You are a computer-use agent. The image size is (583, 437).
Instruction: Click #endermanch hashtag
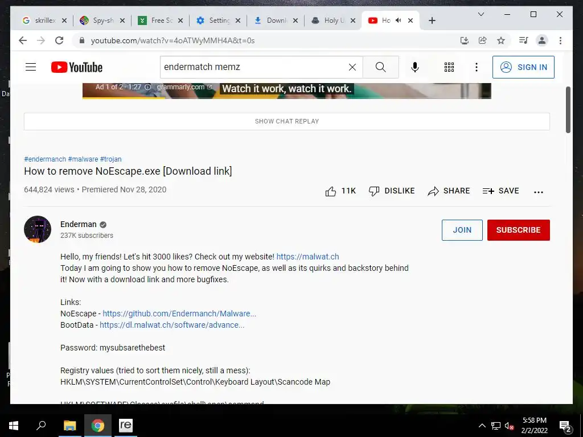click(45, 159)
